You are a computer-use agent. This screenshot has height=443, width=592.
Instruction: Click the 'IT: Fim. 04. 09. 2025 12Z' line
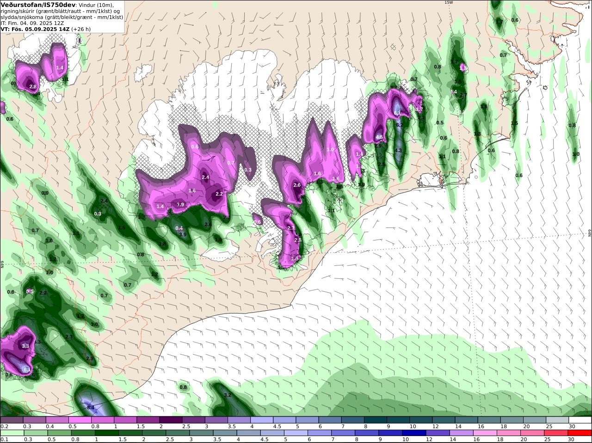[x=32, y=23]
